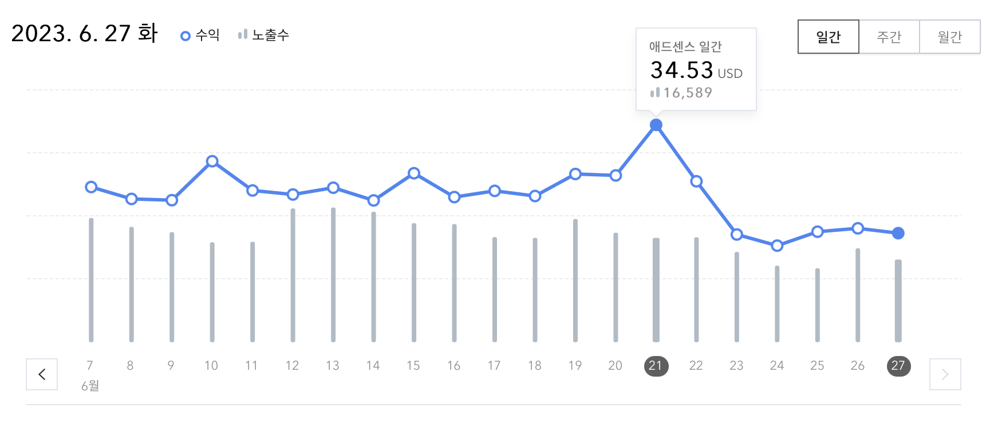Switch to the 주간 tab
The width and height of the screenshot is (994, 435).
coord(890,35)
